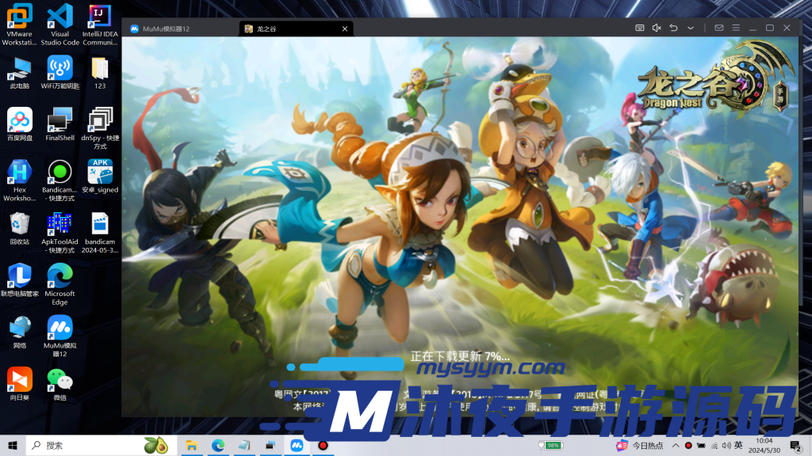Open the Windows Start menu
The height and width of the screenshot is (456, 812).
(x=13, y=446)
